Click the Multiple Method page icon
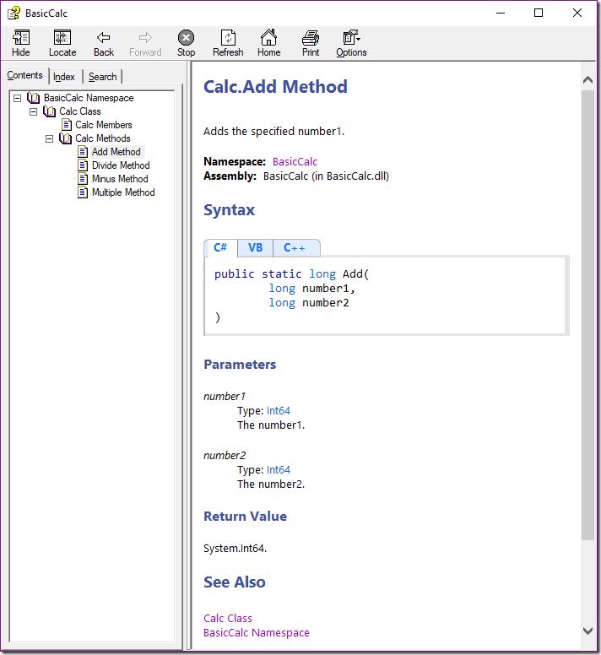Image resolution: width=601 pixels, height=655 pixels. pyautogui.click(x=83, y=192)
